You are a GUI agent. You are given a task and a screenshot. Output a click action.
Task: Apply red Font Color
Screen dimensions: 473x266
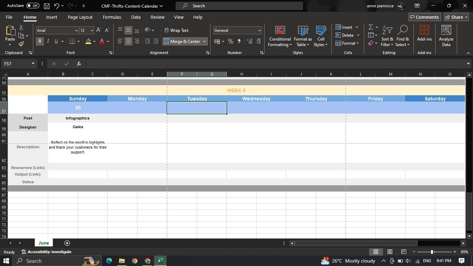(102, 41)
